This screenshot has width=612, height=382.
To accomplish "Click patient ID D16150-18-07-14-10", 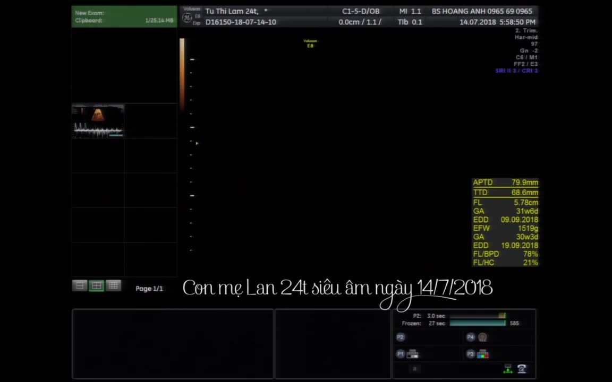I will pos(241,22).
